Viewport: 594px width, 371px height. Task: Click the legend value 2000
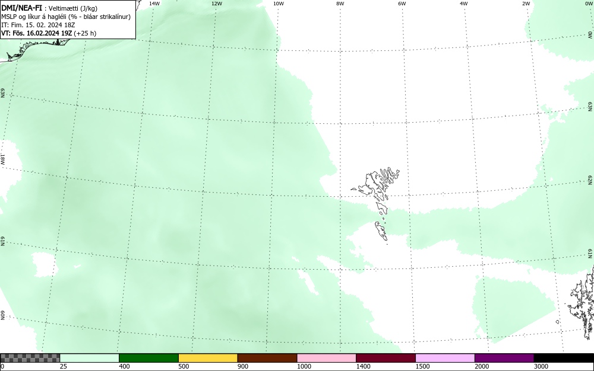482,366
